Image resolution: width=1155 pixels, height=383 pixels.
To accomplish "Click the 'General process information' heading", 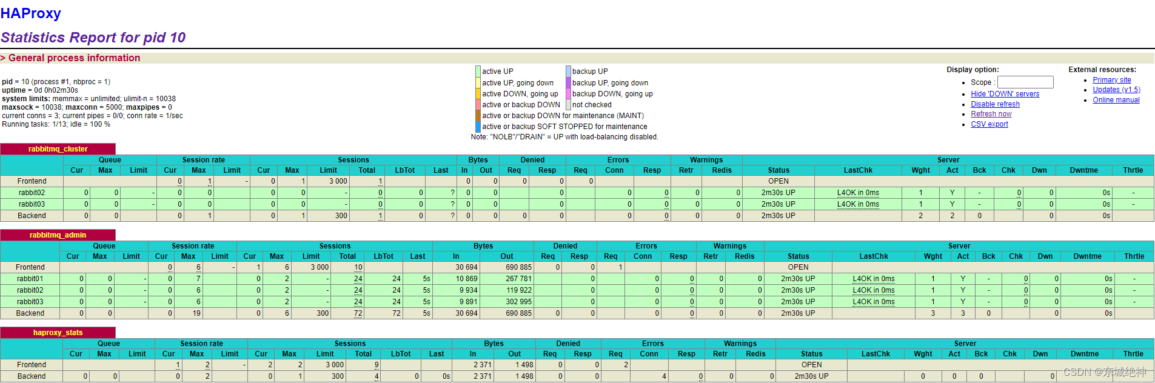I will 74,58.
